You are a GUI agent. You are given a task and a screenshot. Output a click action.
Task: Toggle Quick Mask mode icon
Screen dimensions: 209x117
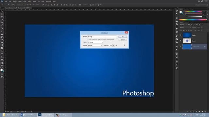(2, 74)
